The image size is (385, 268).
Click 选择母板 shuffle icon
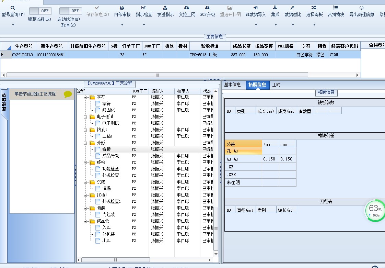(x=314, y=8)
